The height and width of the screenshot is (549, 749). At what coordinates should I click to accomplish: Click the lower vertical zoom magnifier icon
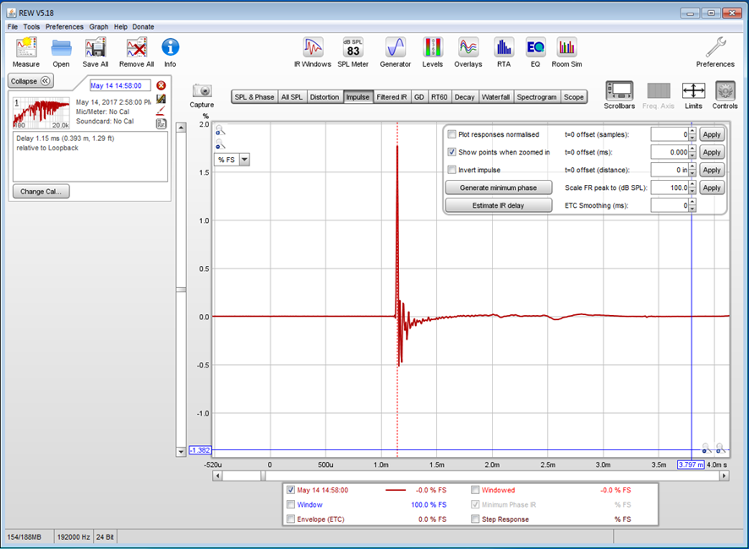220,144
